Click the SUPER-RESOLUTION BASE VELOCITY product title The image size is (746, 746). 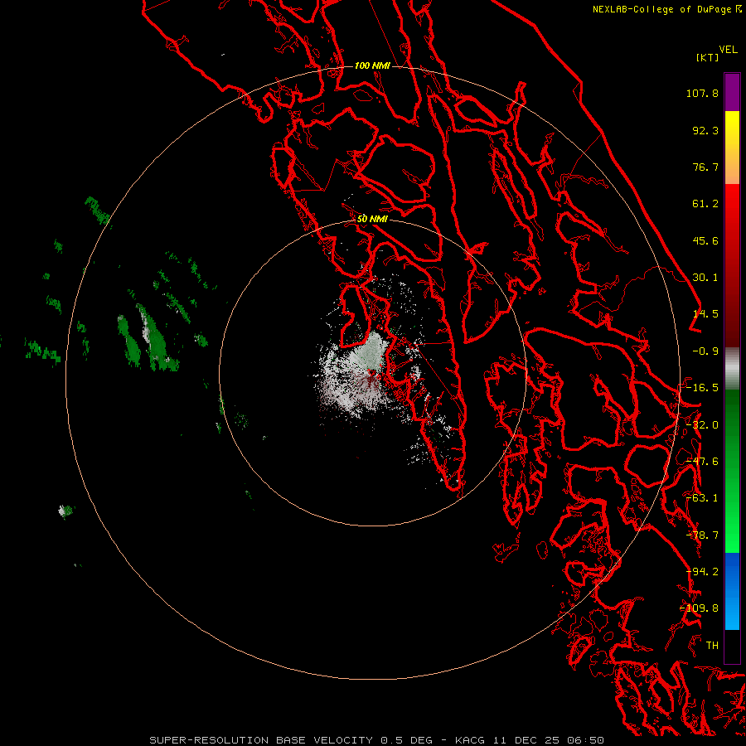tap(261, 740)
